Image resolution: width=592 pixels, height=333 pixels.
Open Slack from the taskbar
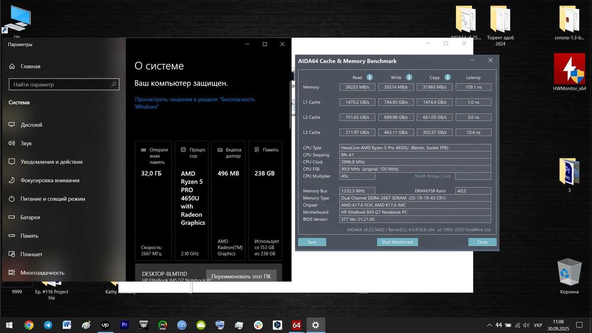(258, 325)
